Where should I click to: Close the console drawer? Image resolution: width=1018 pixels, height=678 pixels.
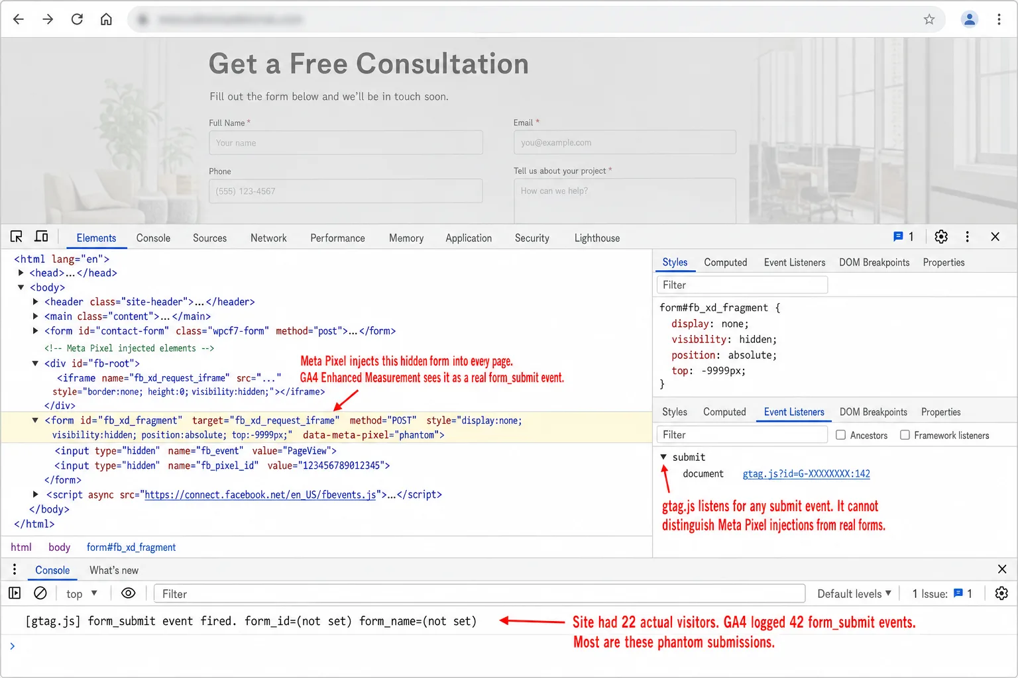tap(1002, 569)
